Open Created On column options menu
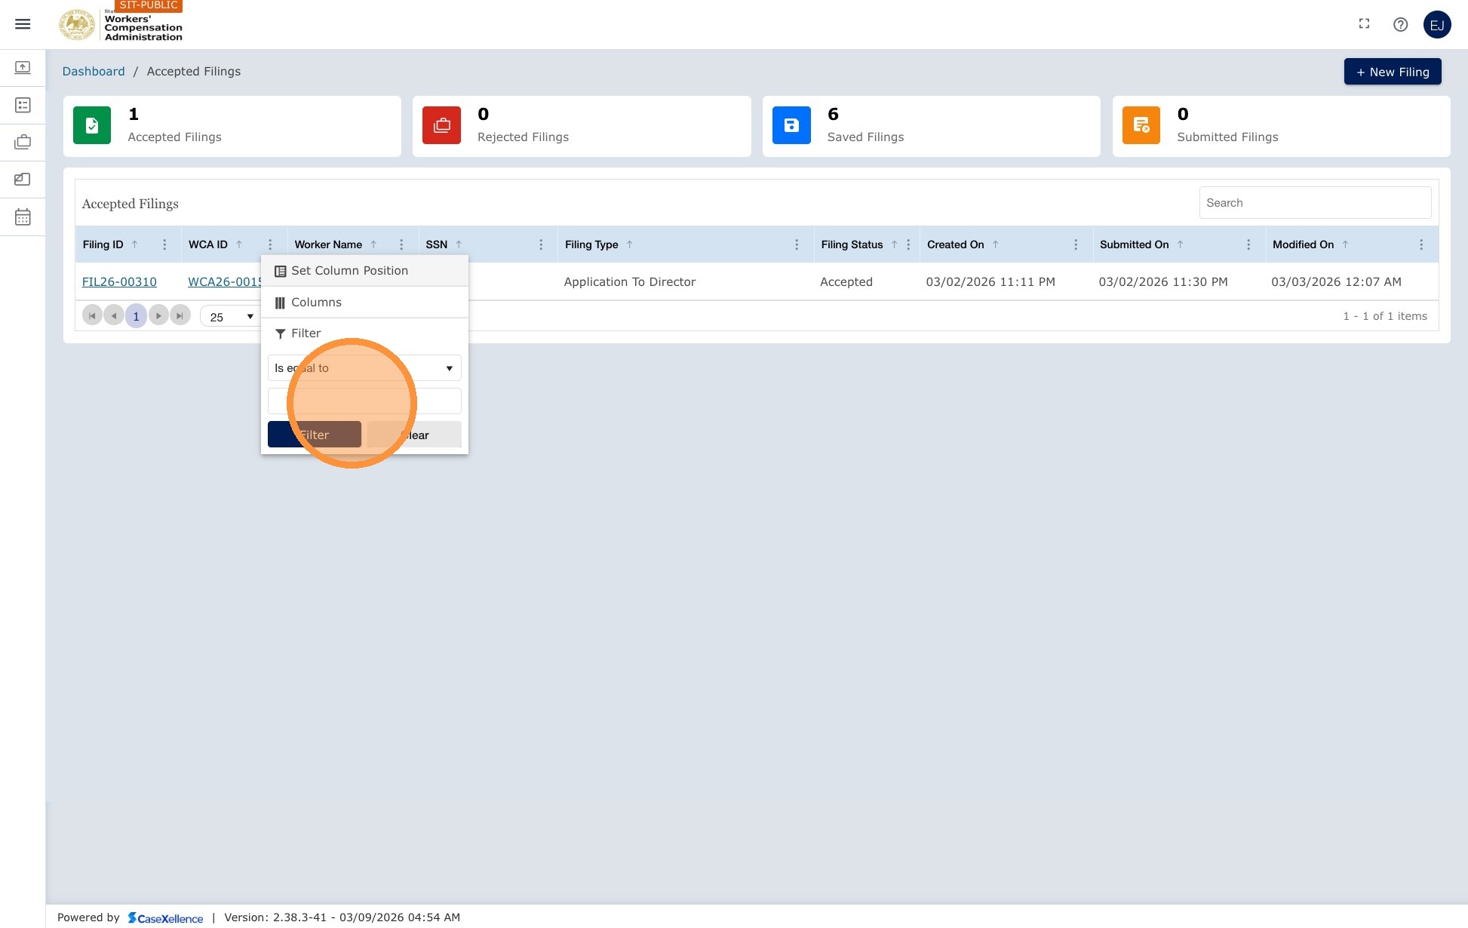Viewport: 1468px width, 928px height. (1076, 244)
